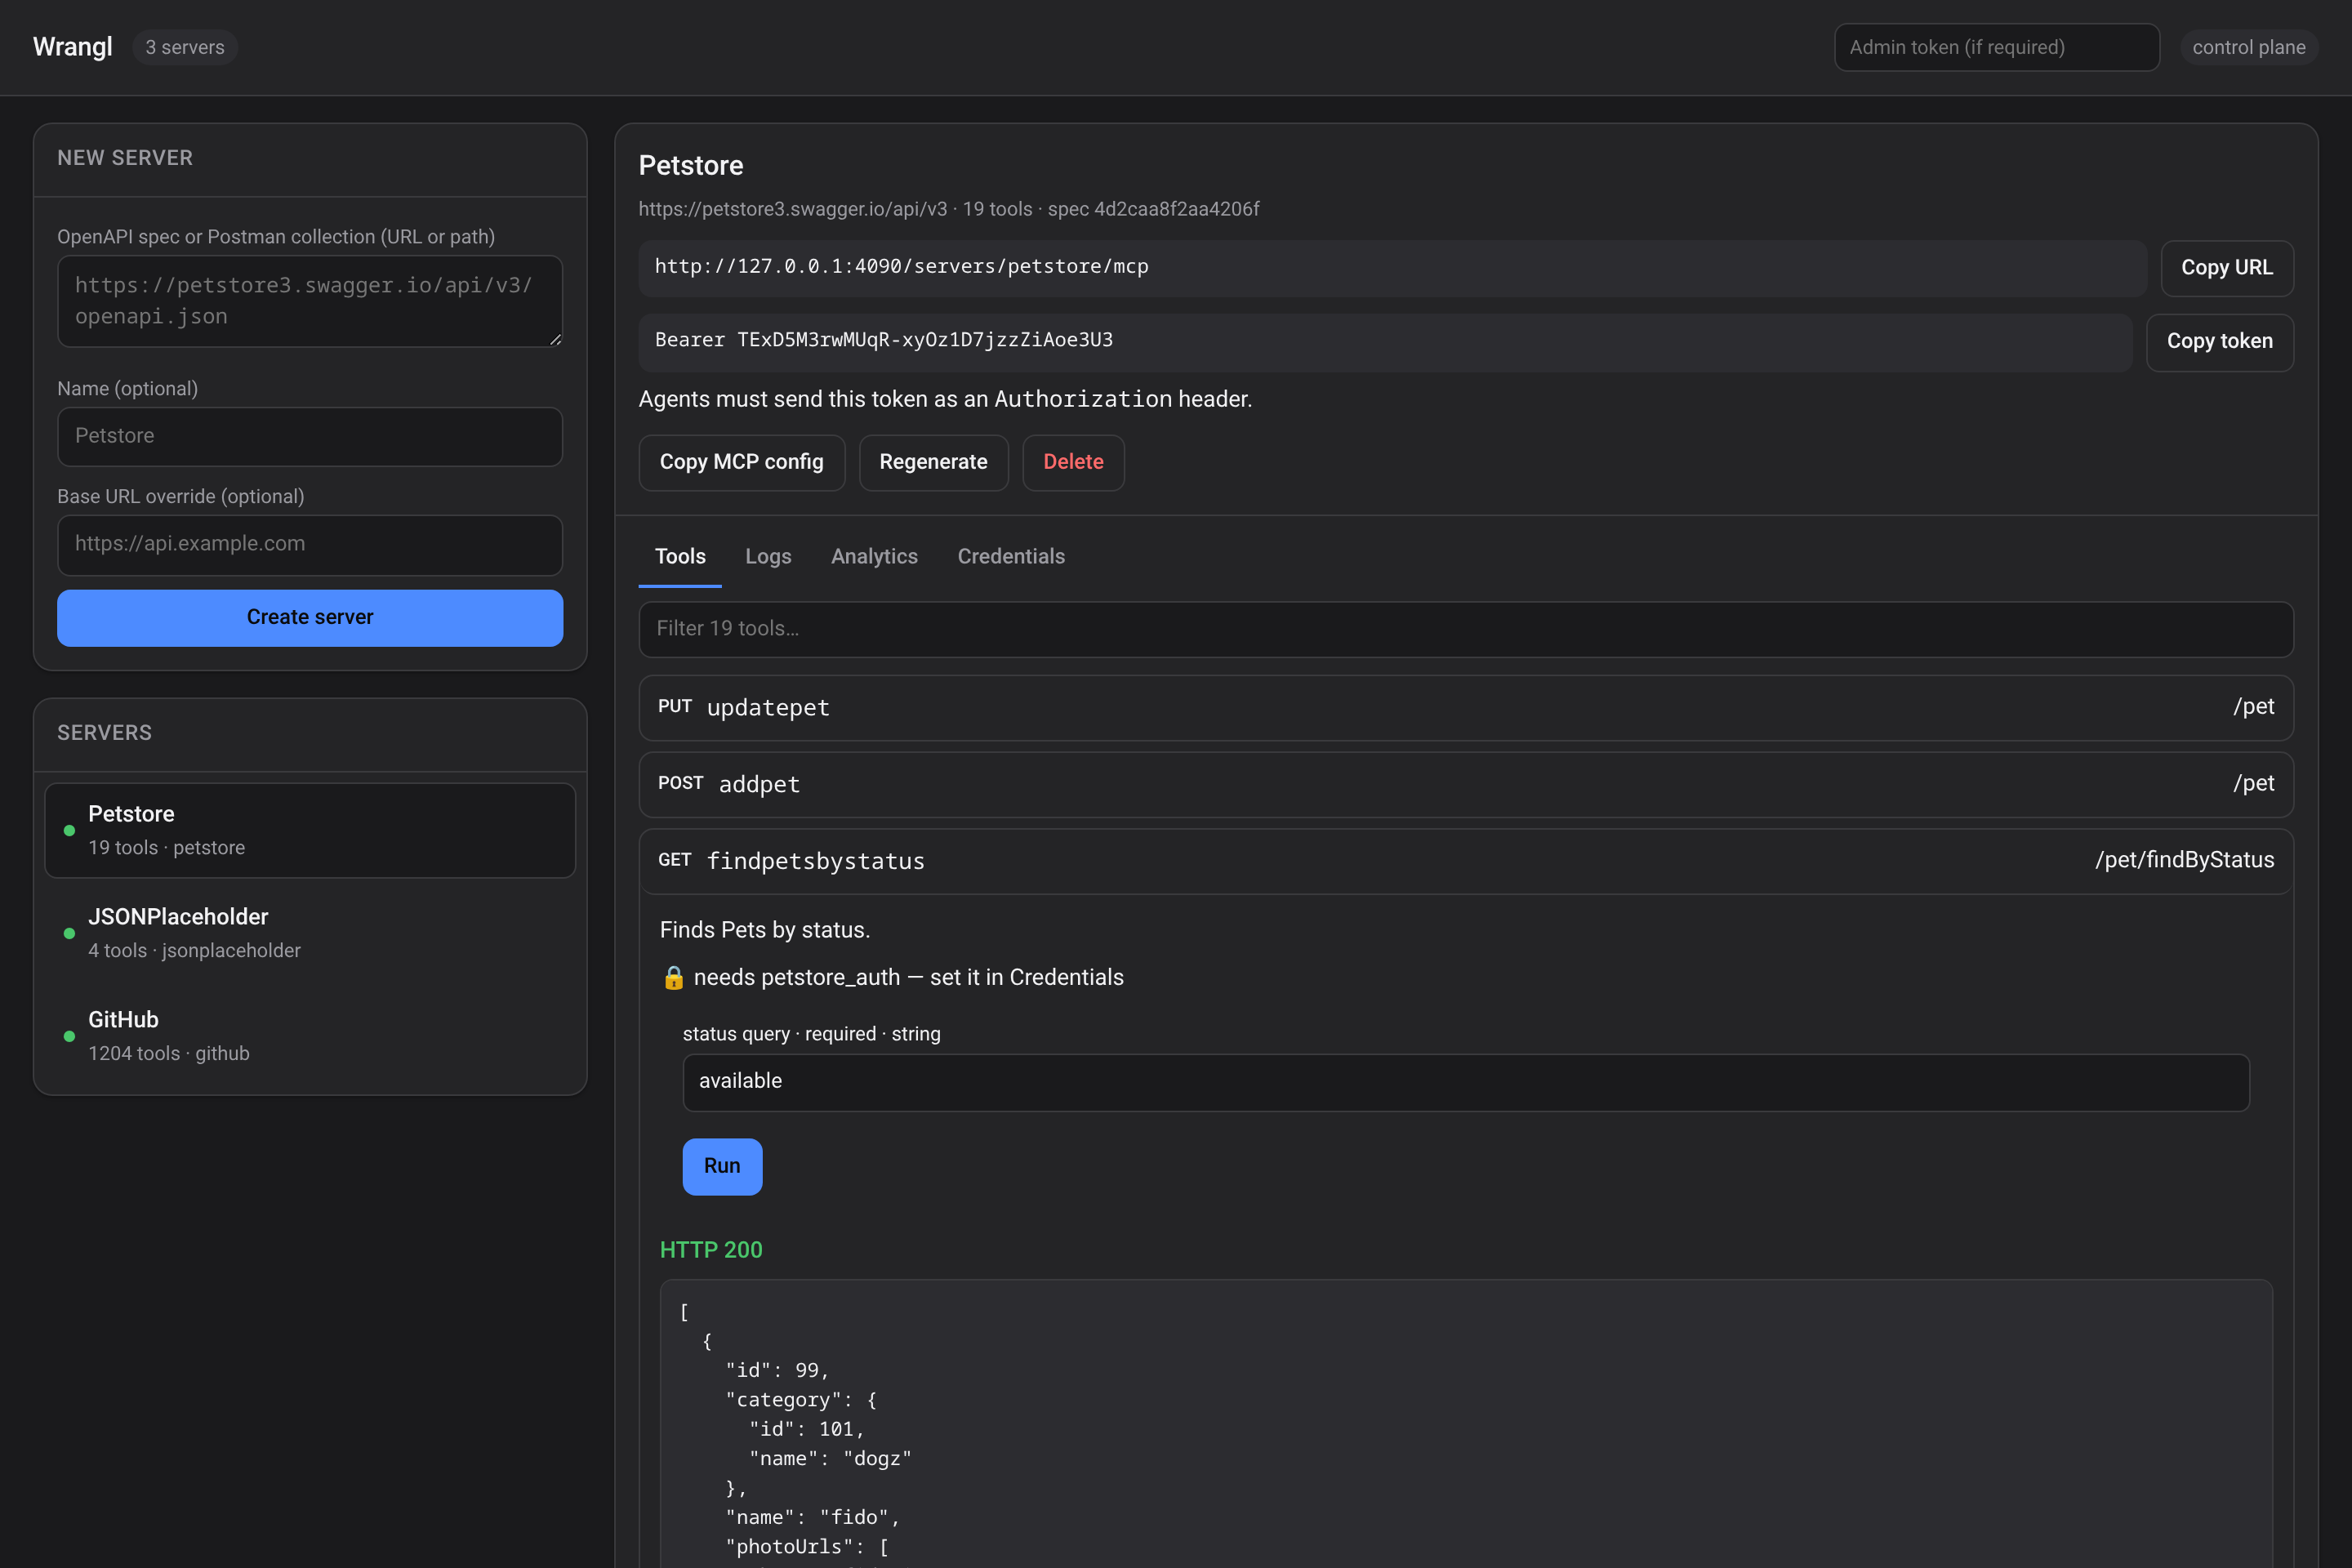The width and height of the screenshot is (2352, 1568).
Task: Copy the MCP config
Action: tap(742, 462)
